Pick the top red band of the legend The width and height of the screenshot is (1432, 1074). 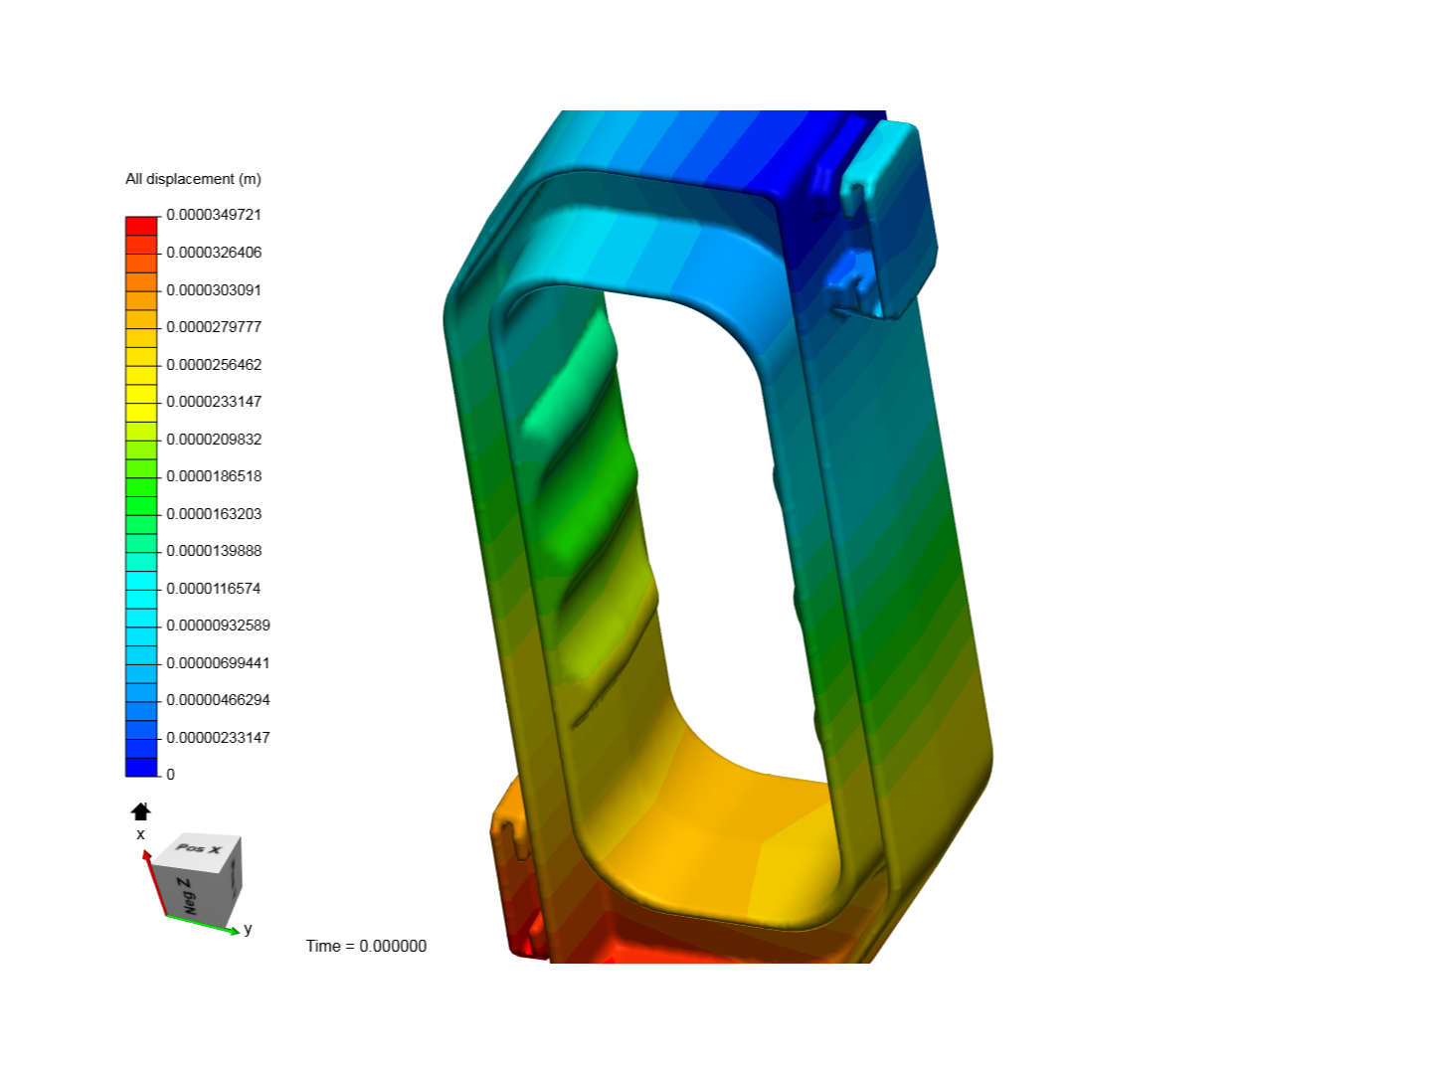point(141,226)
